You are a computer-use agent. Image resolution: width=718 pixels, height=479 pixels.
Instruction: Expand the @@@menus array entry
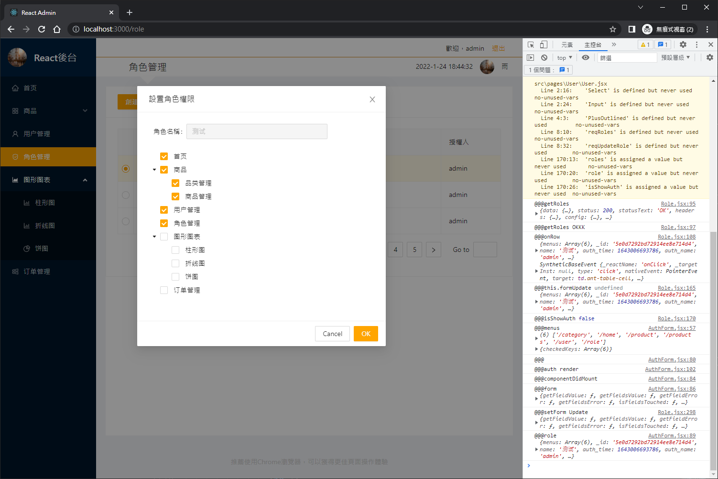[536, 338]
